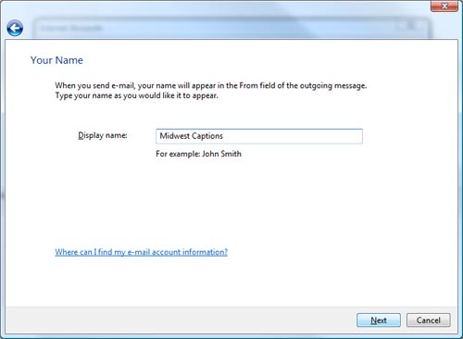
Task: Focus the Display name text box
Action: pyautogui.click(x=259, y=136)
